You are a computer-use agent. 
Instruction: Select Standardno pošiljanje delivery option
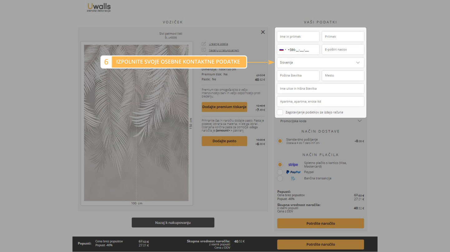pyautogui.click(x=280, y=141)
